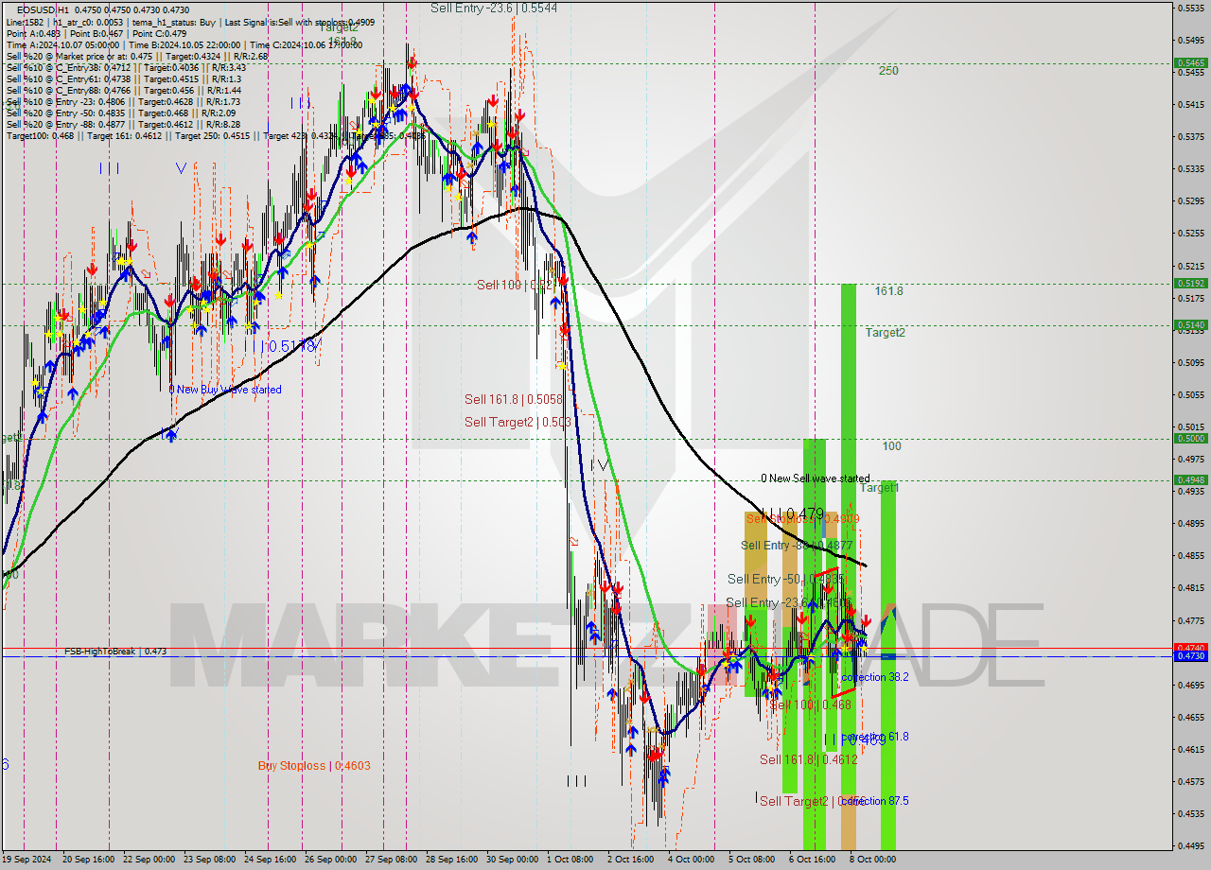Click the 0.5535 value on price axis

pyautogui.click(x=1190, y=8)
